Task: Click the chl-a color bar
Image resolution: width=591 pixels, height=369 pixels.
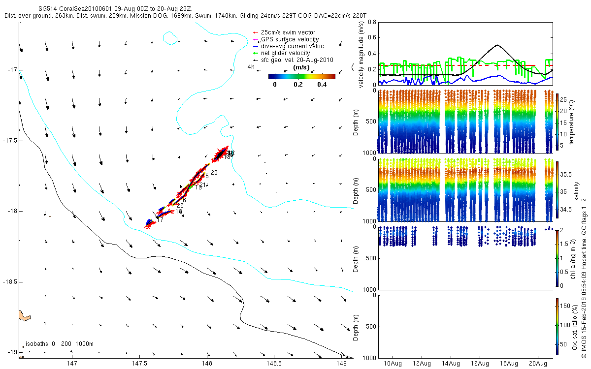Action: pyautogui.click(x=557, y=258)
